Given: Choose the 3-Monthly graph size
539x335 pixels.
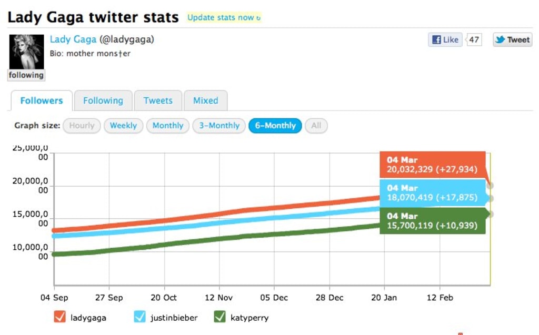Looking at the screenshot, I should tap(219, 126).
